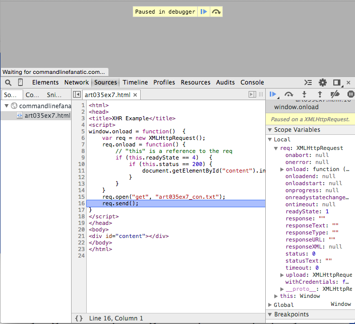Step into next function call
The width and height of the screenshot is (355, 324).
point(304,94)
